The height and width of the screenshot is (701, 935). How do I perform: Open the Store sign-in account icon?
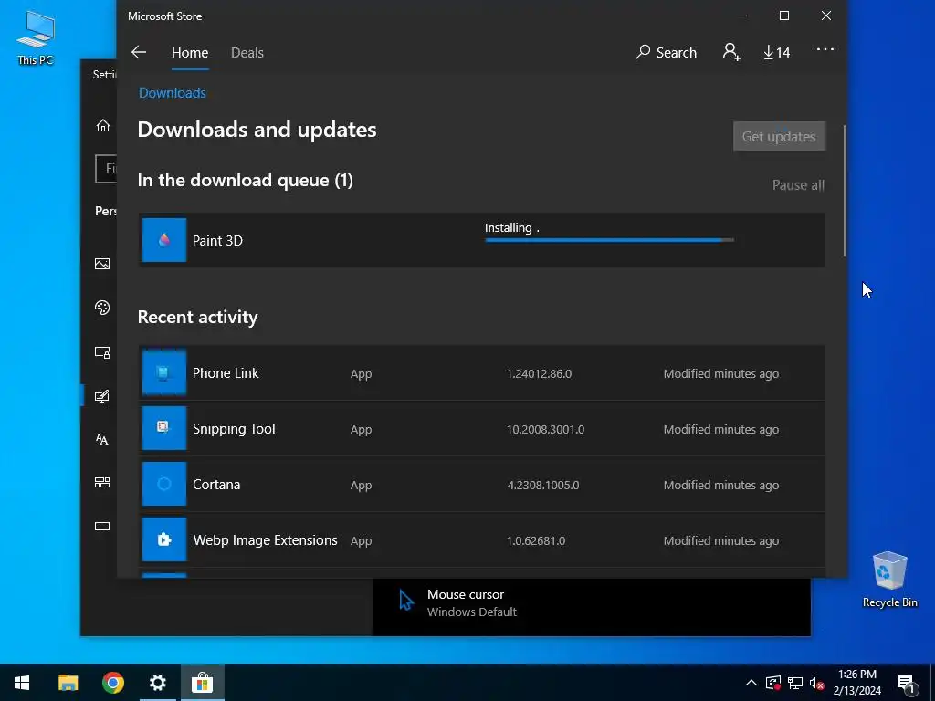(x=731, y=52)
